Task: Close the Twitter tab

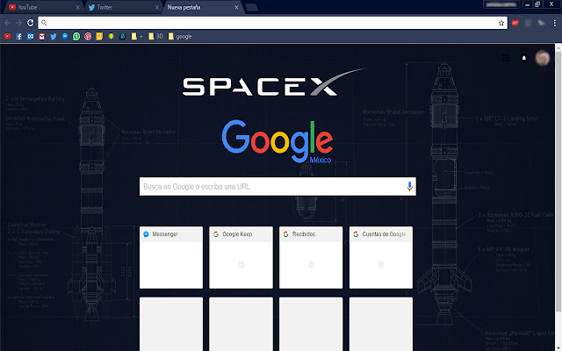Action: pos(157,7)
